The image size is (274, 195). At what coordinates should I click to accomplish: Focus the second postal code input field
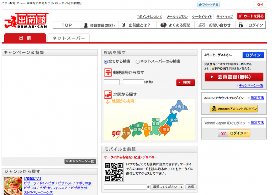(x=133, y=82)
